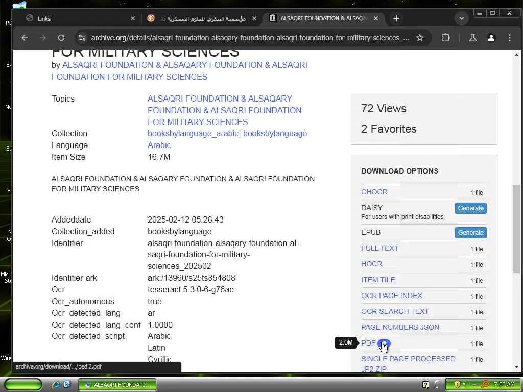Click the taskbar clock 7:20 AM
Screen dimensions: 523x392
tap(504, 385)
